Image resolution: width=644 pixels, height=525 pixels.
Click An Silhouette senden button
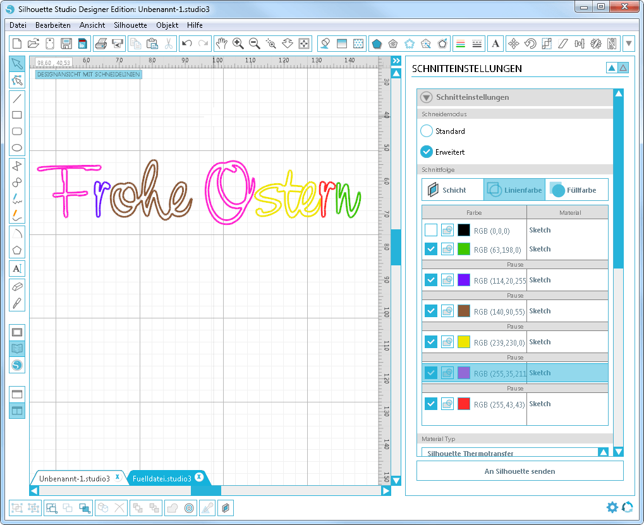point(519,471)
